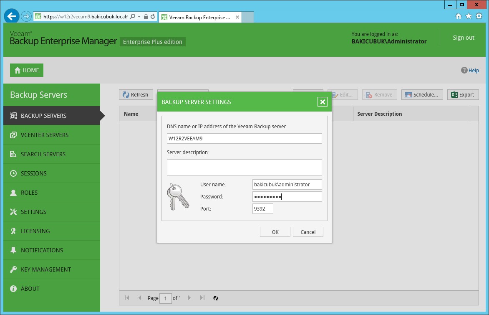Select the Veeam Backup Enterprise tab
The width and height of the screenshot is (489, 315).
[200, 18]
